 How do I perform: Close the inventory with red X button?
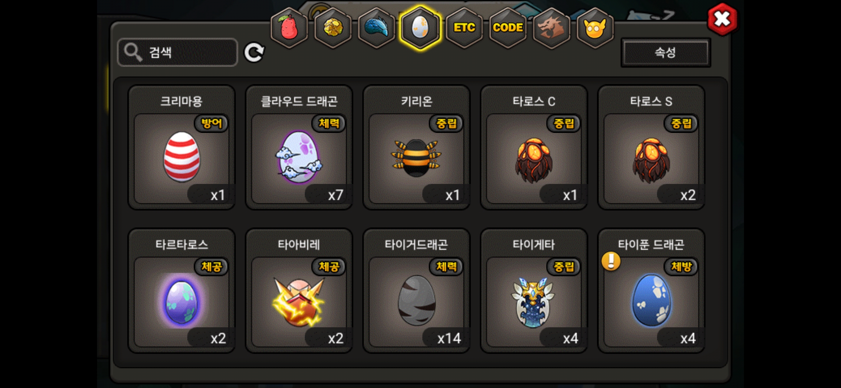(x=722, y=19)
